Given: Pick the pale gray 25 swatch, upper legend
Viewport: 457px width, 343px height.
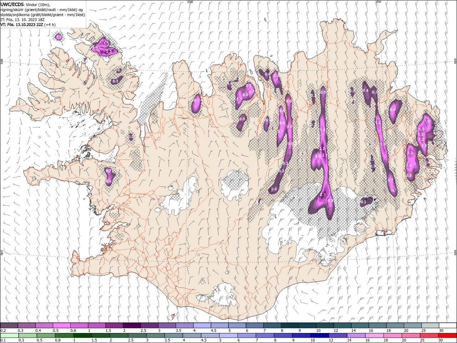Looking at the screenshot, I should [430, 325].
